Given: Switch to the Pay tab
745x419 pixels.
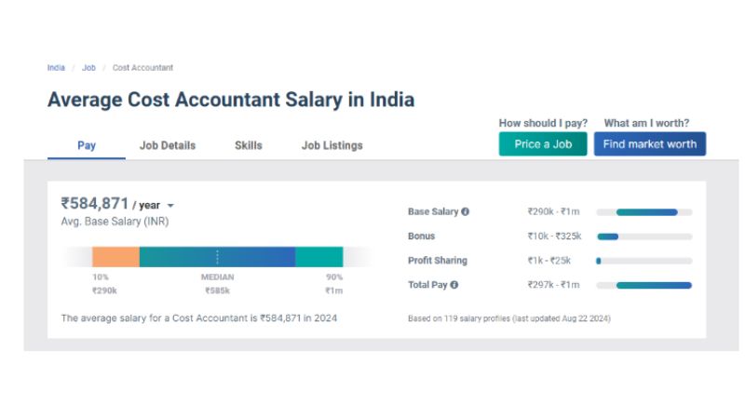Looking at the screenshot, I should point(87,145).
